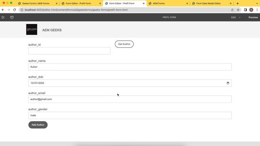
Task: Click the AEM GEEKS logo image
Action: [32, 30]
